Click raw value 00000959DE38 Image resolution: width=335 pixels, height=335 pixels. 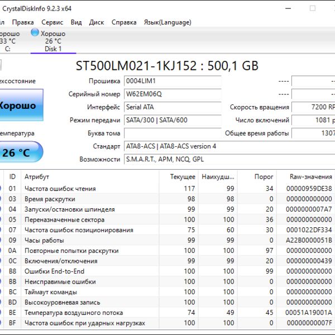pos(309,189)
